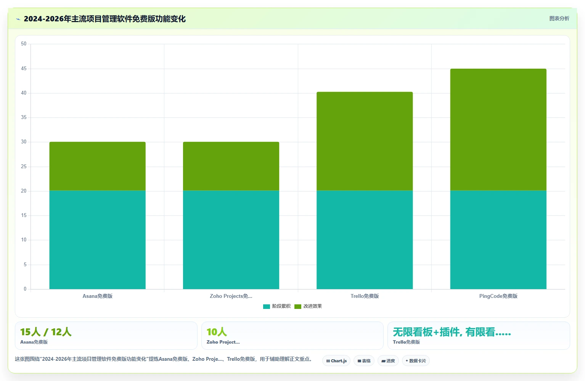Click the 表格 tag
This screenshot has width=585, height=381.
click(364, 361)
